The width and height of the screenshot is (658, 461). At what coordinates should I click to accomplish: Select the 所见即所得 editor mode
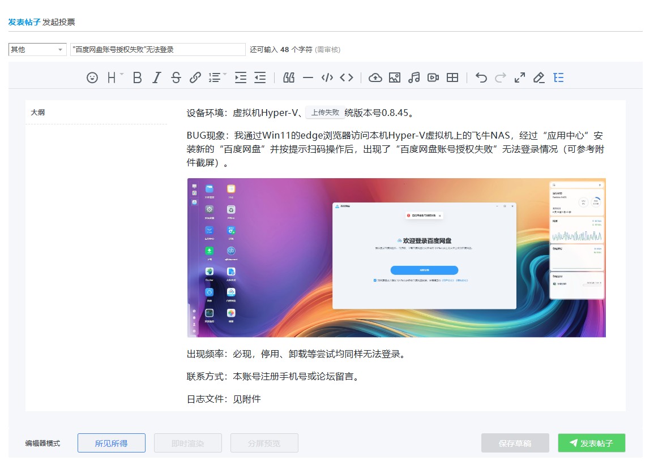pyautogui.click(x=112, y=443)
